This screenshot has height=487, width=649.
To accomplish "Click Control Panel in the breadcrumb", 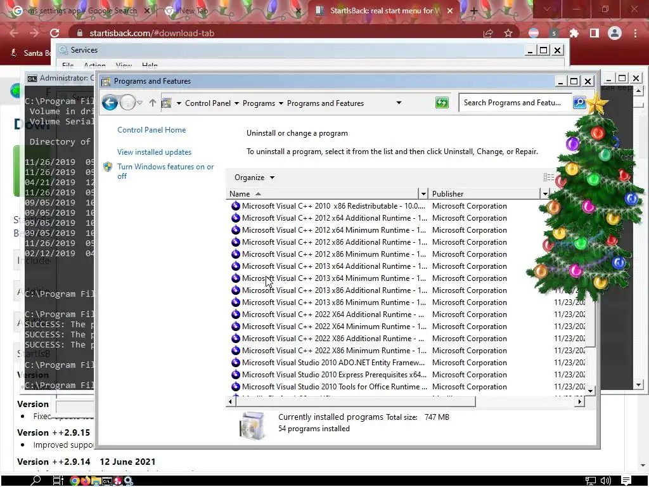I will (x=208, y=103).
